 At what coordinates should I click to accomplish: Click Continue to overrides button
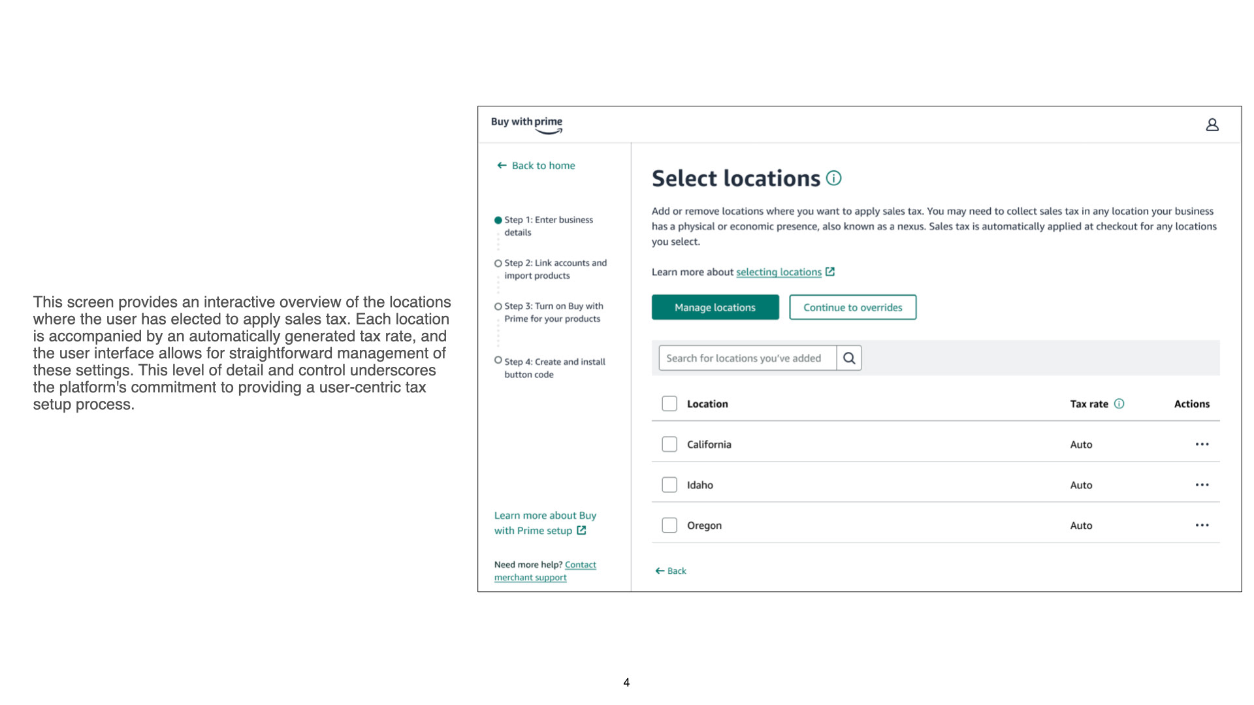852,307
